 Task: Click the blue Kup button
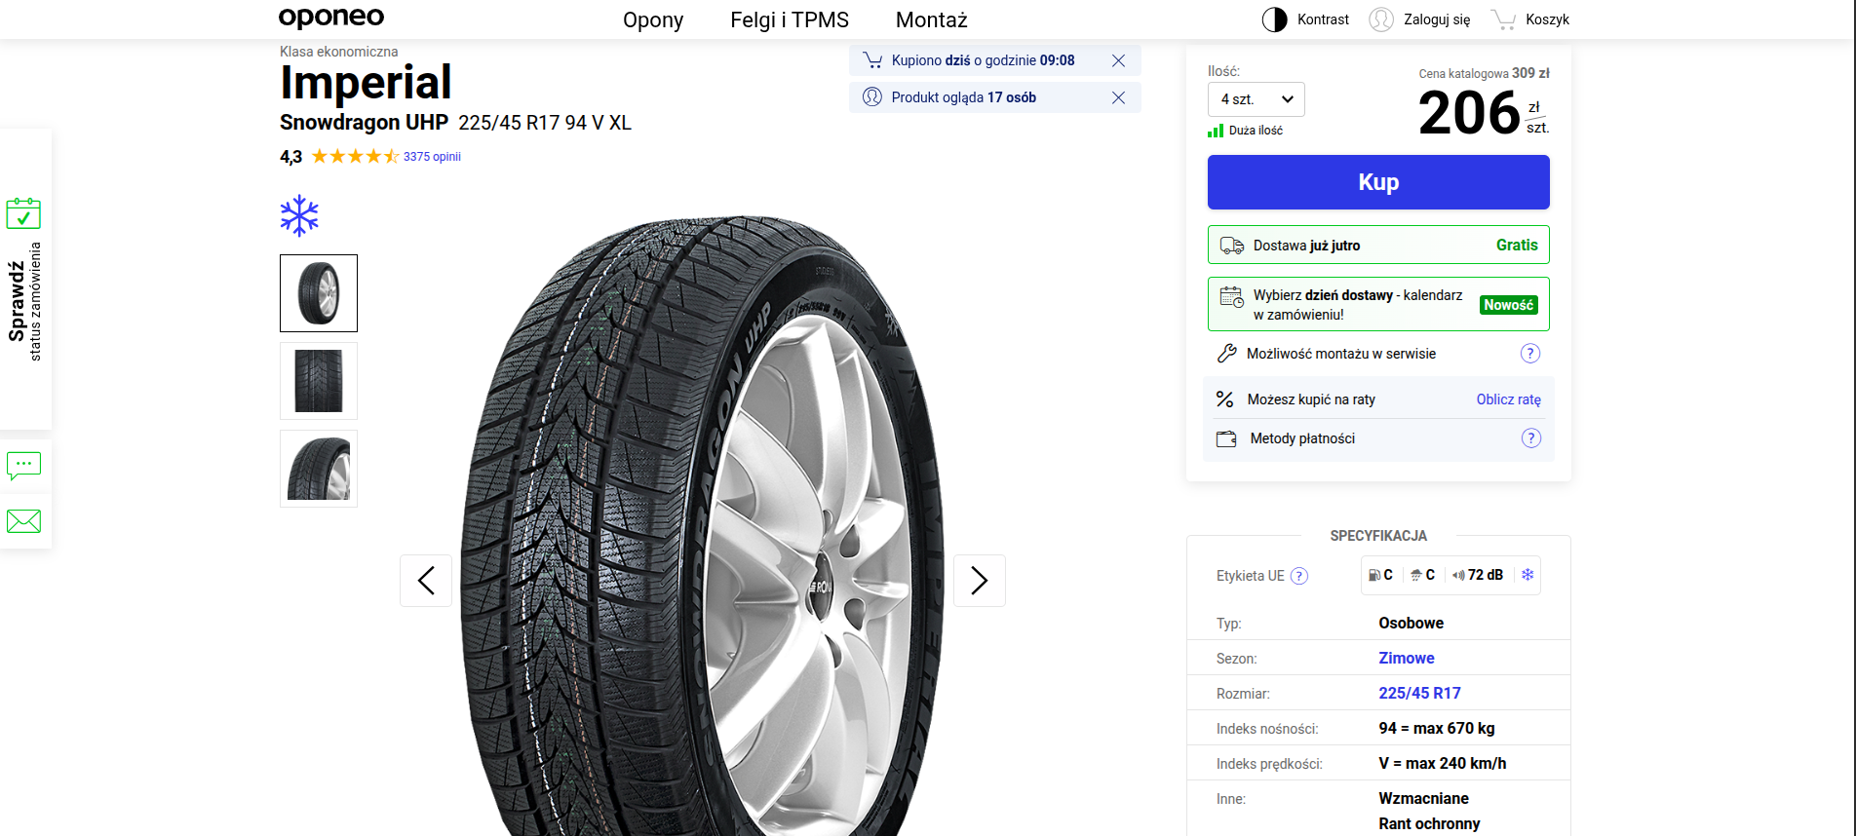pos(1378,182)
